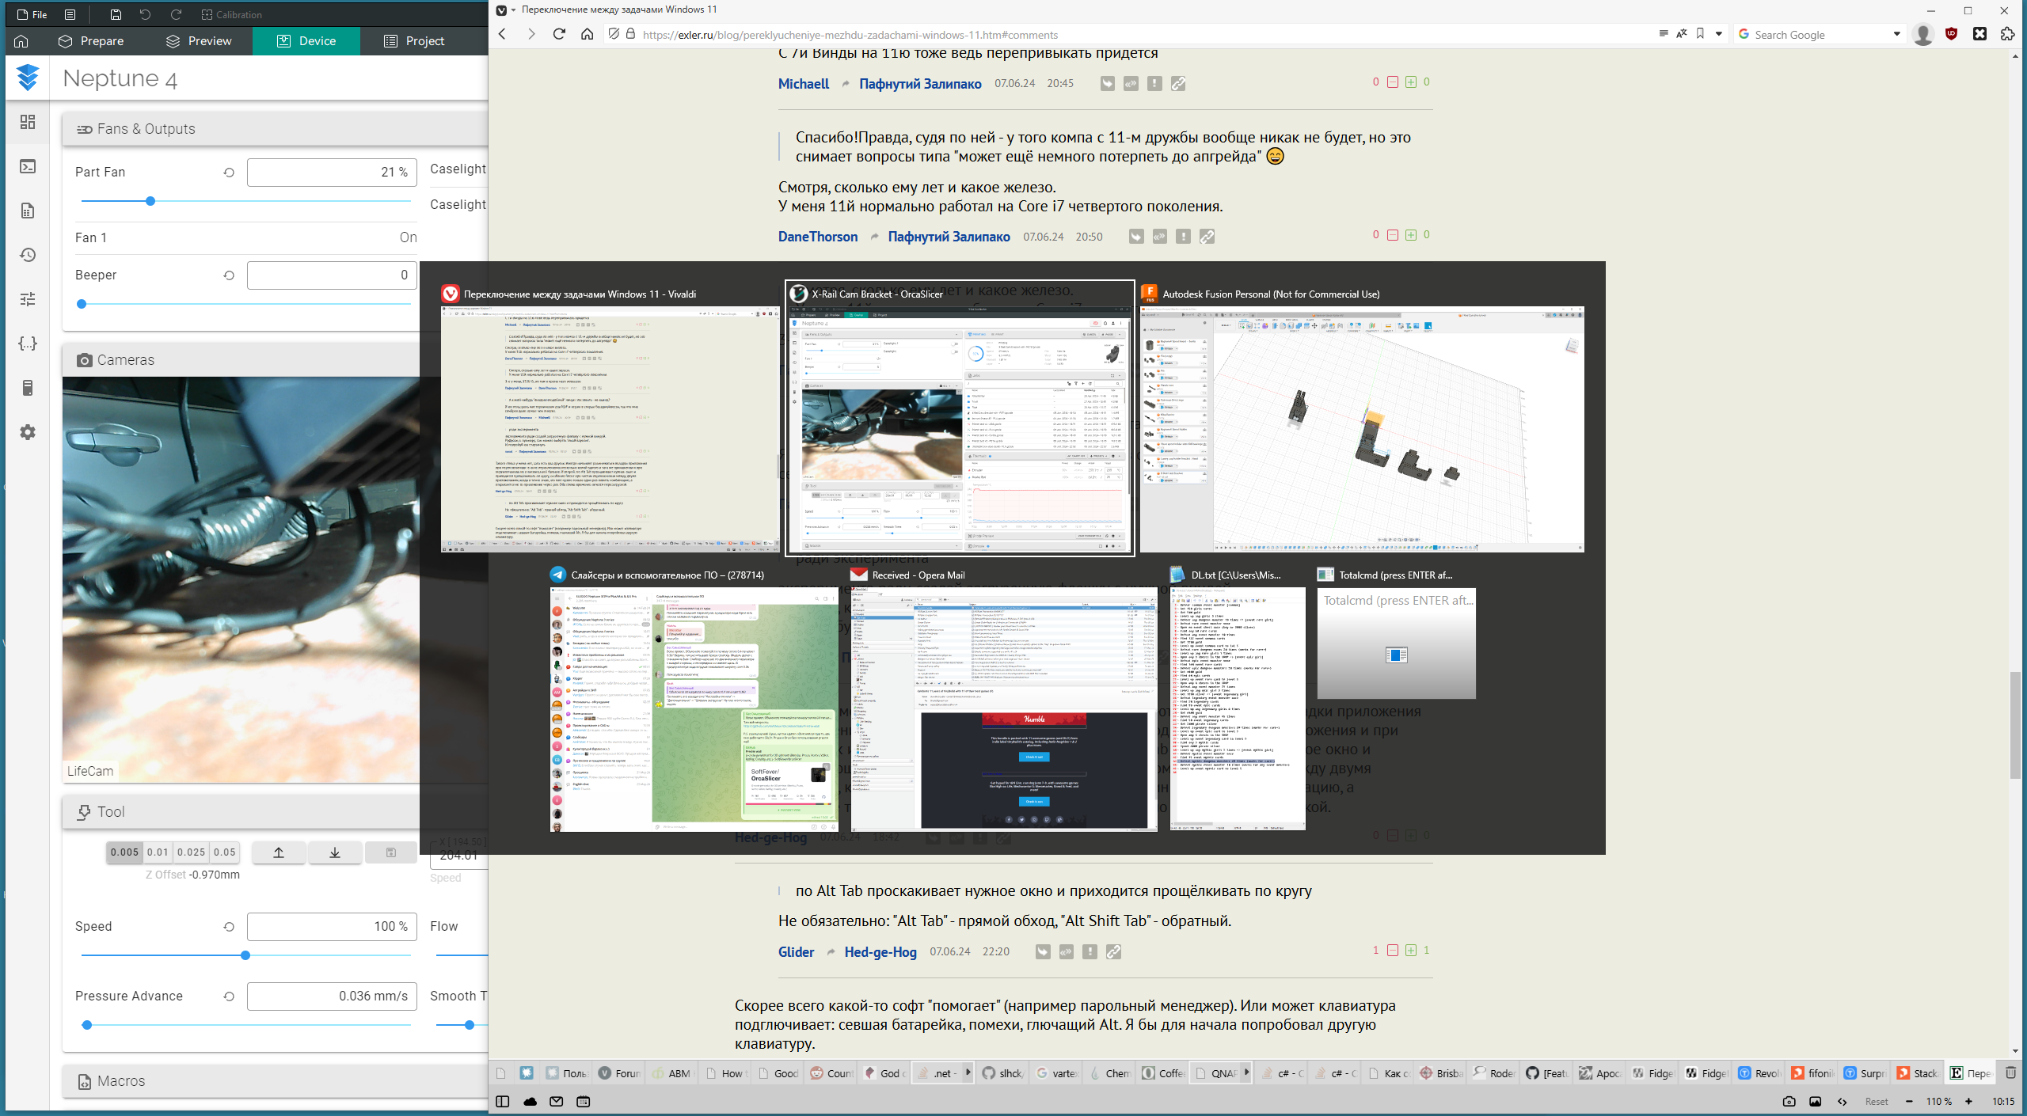Open the settings gear in Device sidebar
The image size is (2027, 1116).
pos(28,432)
